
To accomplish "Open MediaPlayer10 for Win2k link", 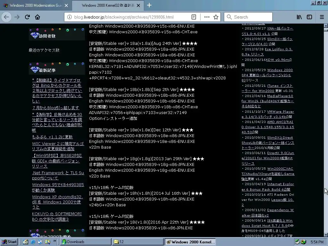I will pyautogui.click(x=267, y=101).
